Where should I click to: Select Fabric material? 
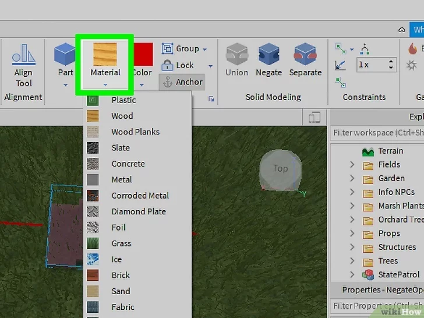tap(137, 308)
